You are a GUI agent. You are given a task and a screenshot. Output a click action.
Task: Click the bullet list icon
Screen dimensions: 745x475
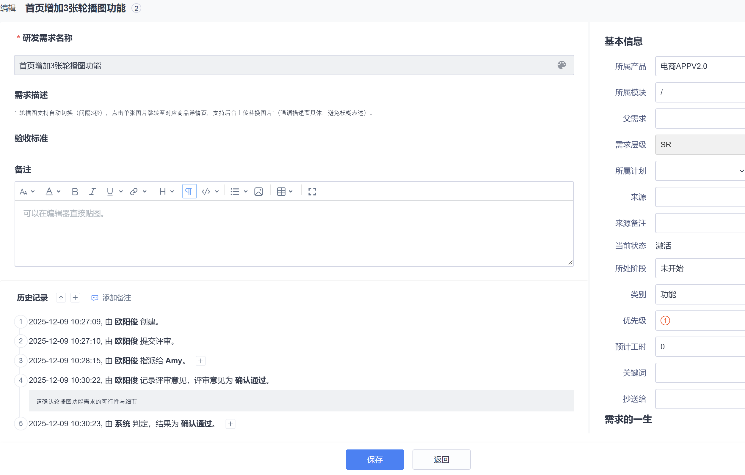[235, 192]
